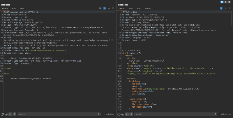Show non-printable \n characters in Response panel
This screenshot has height=118, width=233.
pos(226,9)
